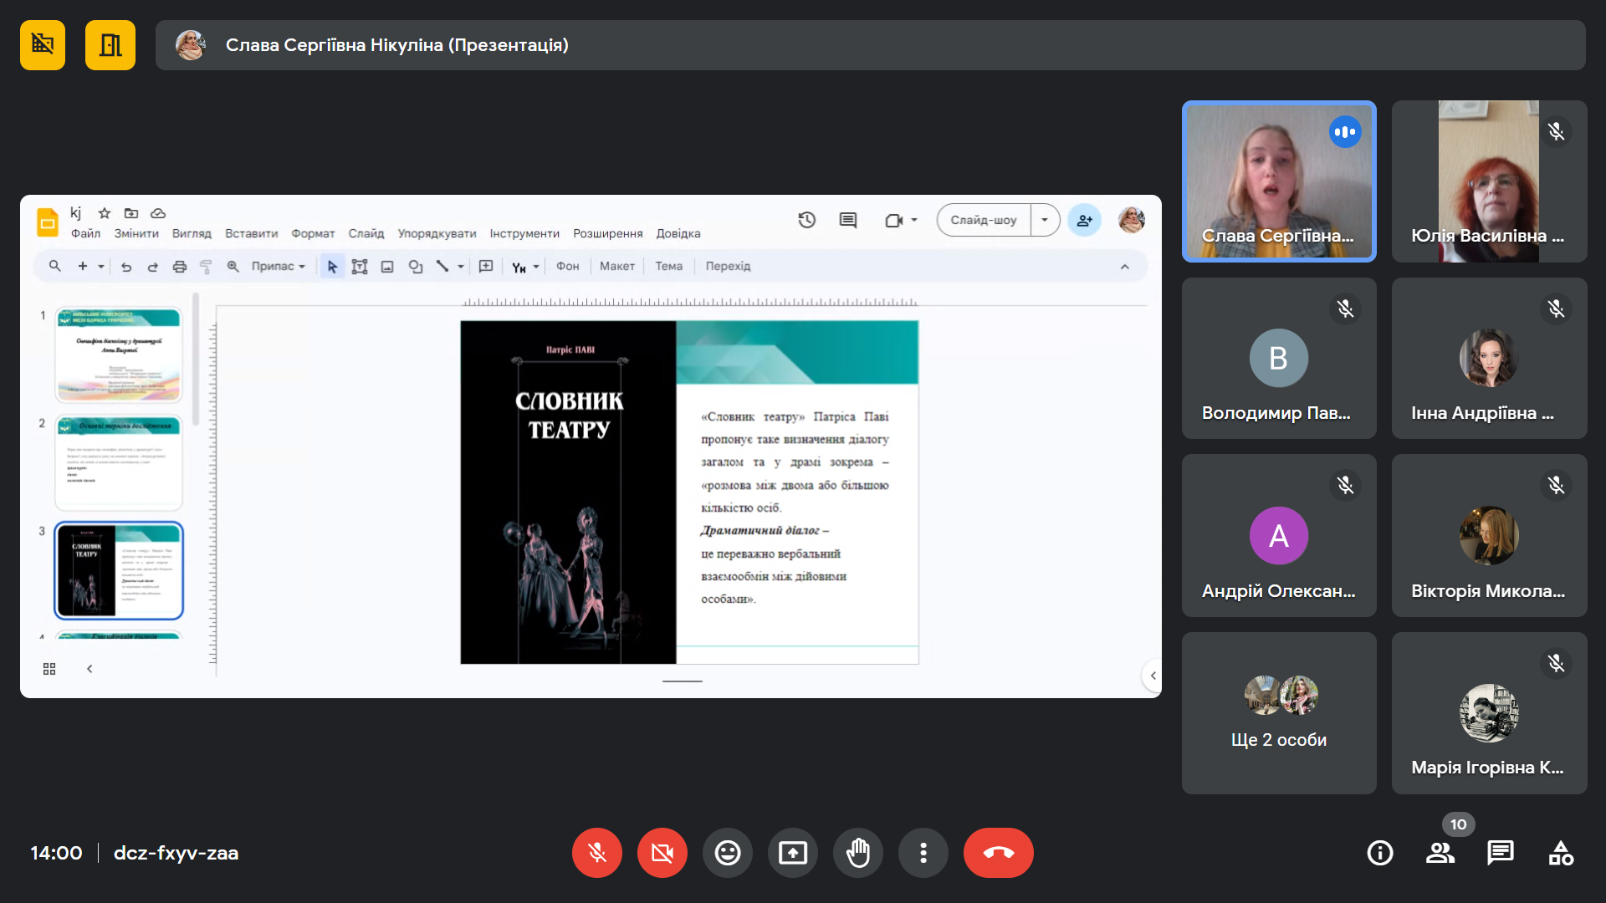Click the Слайд-шоу button

pyautogui.click(x=984, y=220)
